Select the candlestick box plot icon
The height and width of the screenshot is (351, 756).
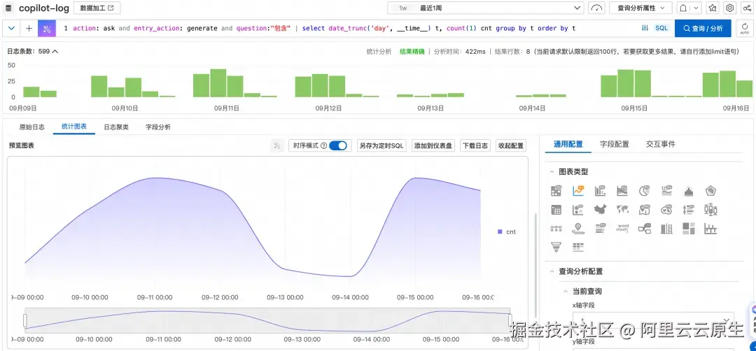pyautogui.click(x=710, y=210)
